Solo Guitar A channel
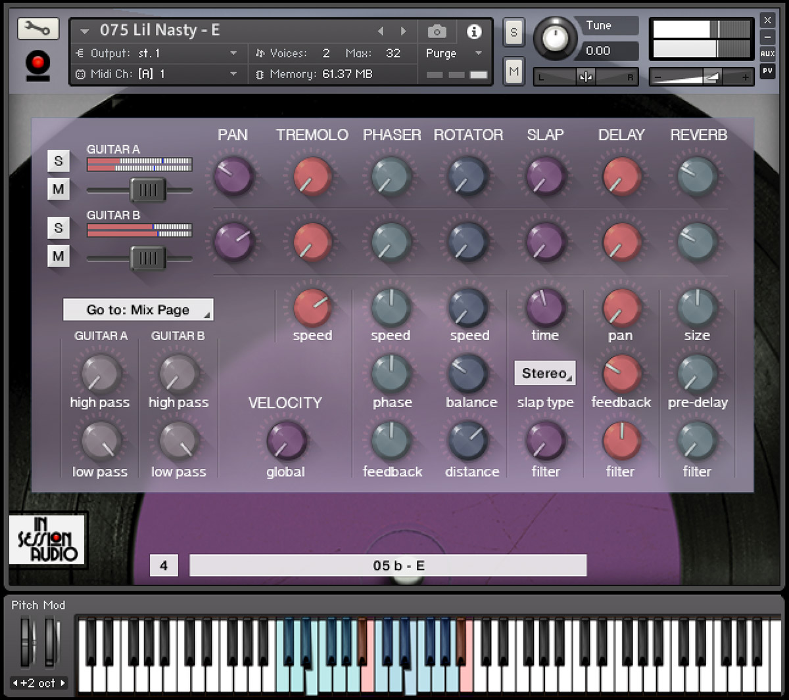The width and height of the screenshot is (789, 700). [x=59, y=161]
